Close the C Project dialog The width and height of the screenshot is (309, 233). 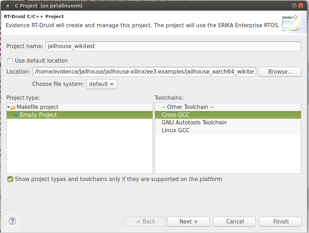pyautogui.click(x=301, y=6)
